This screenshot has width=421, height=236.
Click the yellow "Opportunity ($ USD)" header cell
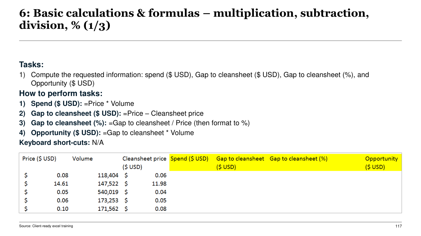coord(381,163)
